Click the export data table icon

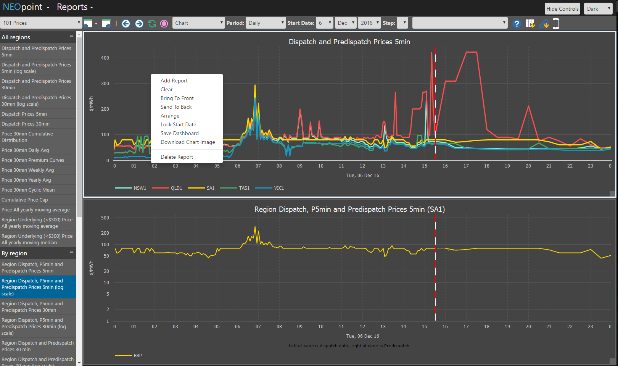pyautogui.click(x=530, y=24)
